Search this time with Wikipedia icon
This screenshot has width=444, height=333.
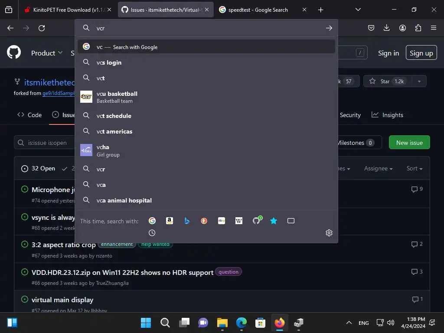(239, 221)
